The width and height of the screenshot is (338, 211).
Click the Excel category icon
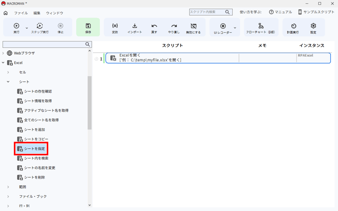click(10, 63)
